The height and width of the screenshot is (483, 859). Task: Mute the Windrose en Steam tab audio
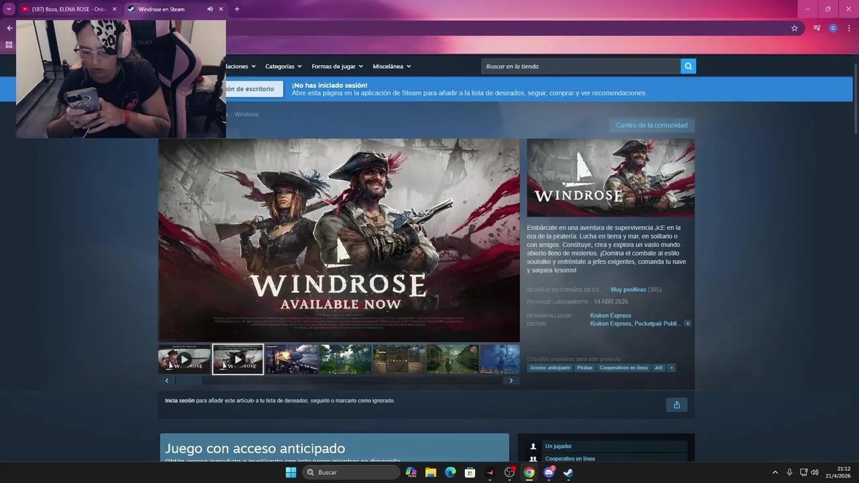tap(210, 9)
